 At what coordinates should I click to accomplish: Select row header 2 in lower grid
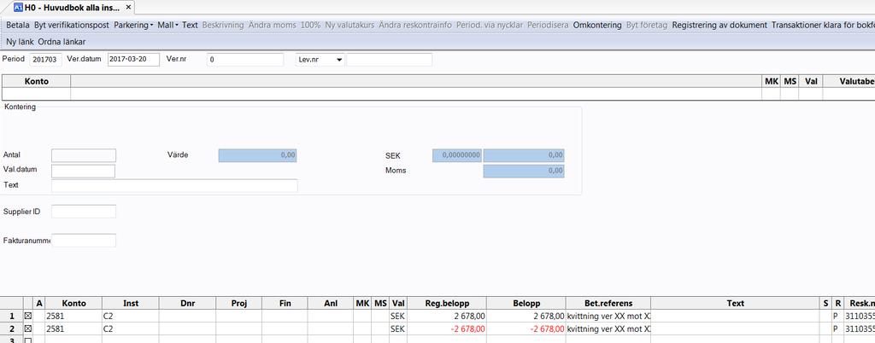(12, 329)
